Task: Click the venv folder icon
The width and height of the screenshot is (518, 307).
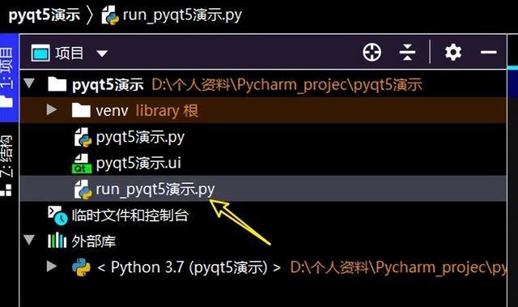Action: 81,110
